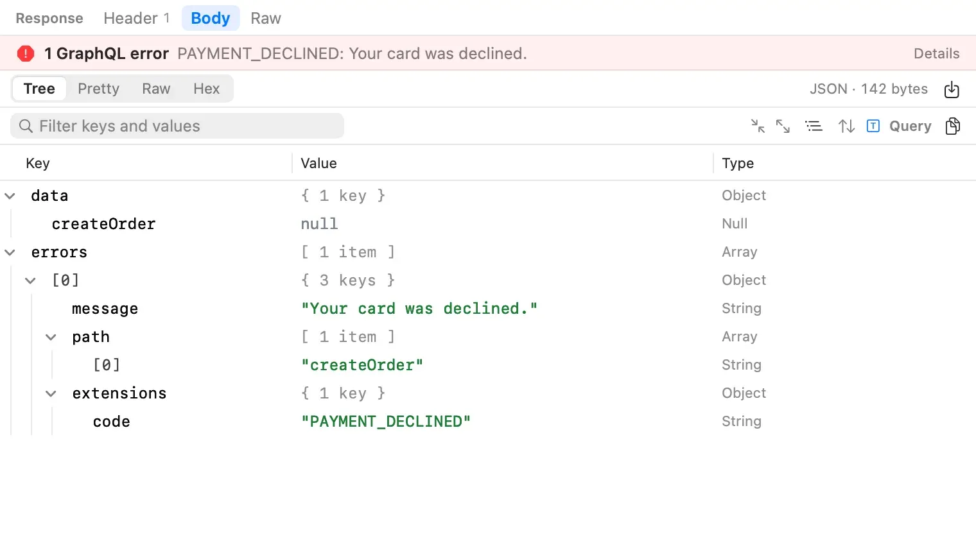The height and width of the screenshot is (539, 976).
Task: Click the null value of createOrder
Action: click(x=319, y=224)
